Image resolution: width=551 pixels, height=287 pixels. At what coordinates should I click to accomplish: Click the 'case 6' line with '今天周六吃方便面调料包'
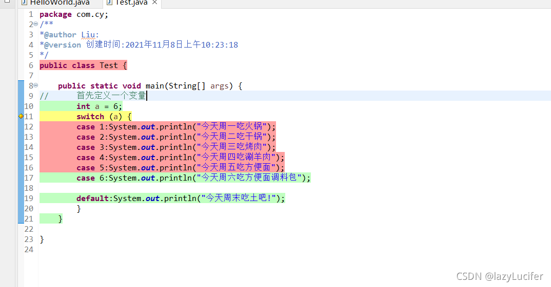tap(193, 178)
